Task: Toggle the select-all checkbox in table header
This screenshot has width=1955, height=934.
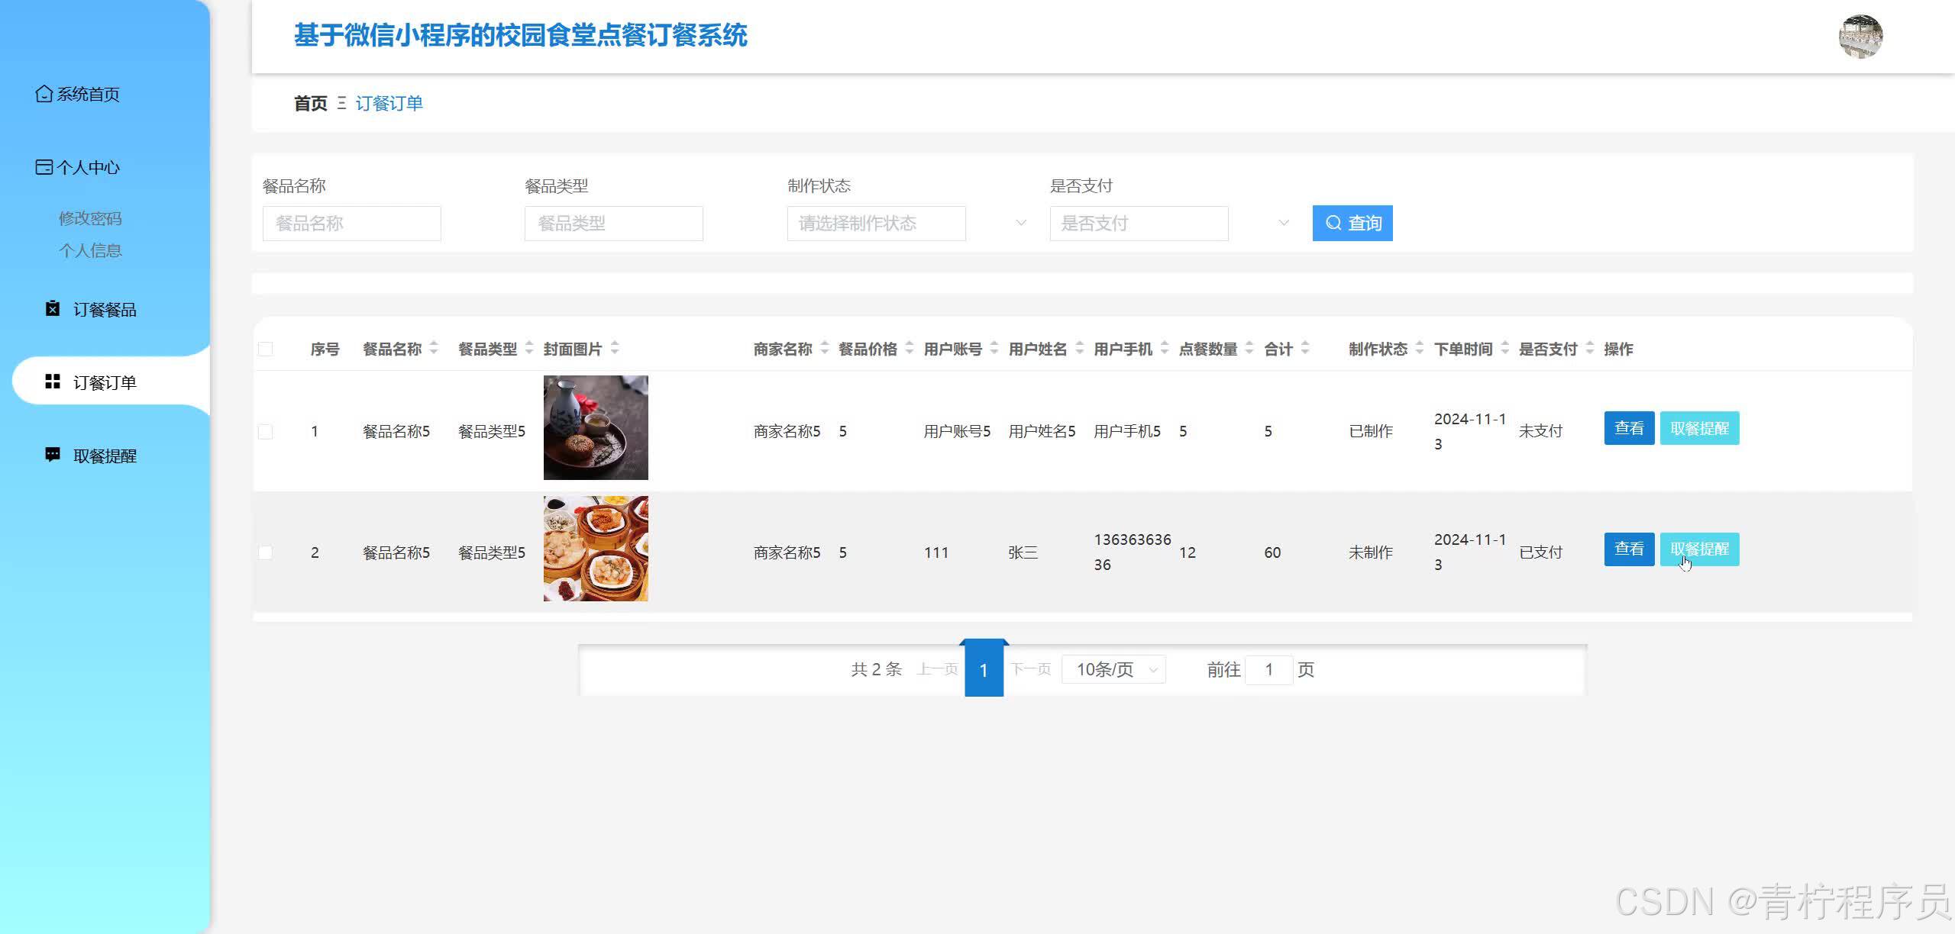Action: [266, 349]
